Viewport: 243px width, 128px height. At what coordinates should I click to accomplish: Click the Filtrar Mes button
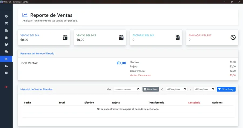151,89
